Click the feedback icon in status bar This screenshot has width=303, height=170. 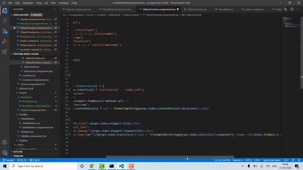(293, 160)
